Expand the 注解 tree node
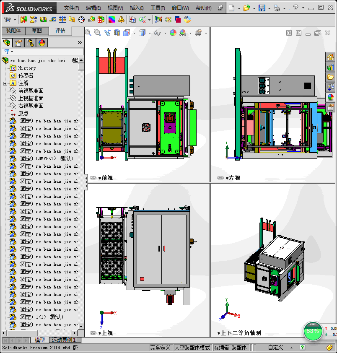337x353 pixels. coord(5,83)
